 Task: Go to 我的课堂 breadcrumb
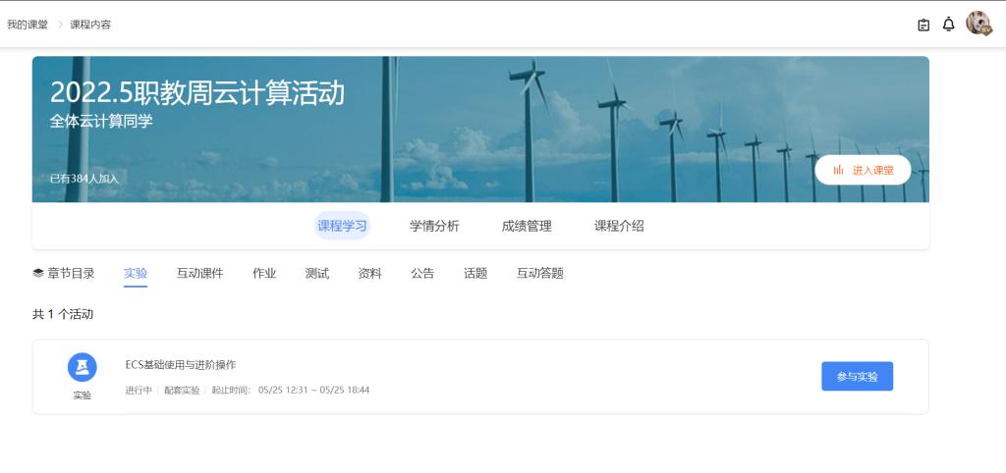28,25
